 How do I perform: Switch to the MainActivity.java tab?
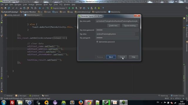click(33, 15)
